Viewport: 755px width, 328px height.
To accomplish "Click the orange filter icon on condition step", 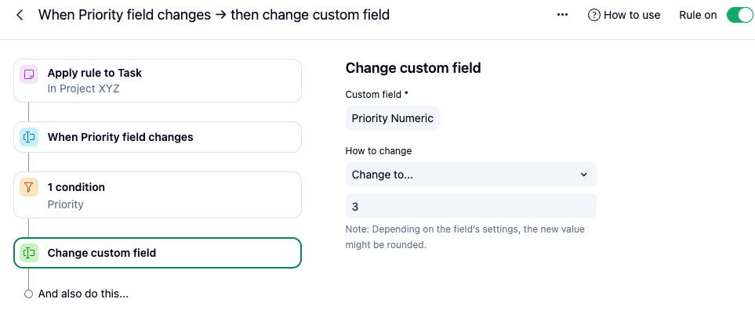I will coord(29,188).
